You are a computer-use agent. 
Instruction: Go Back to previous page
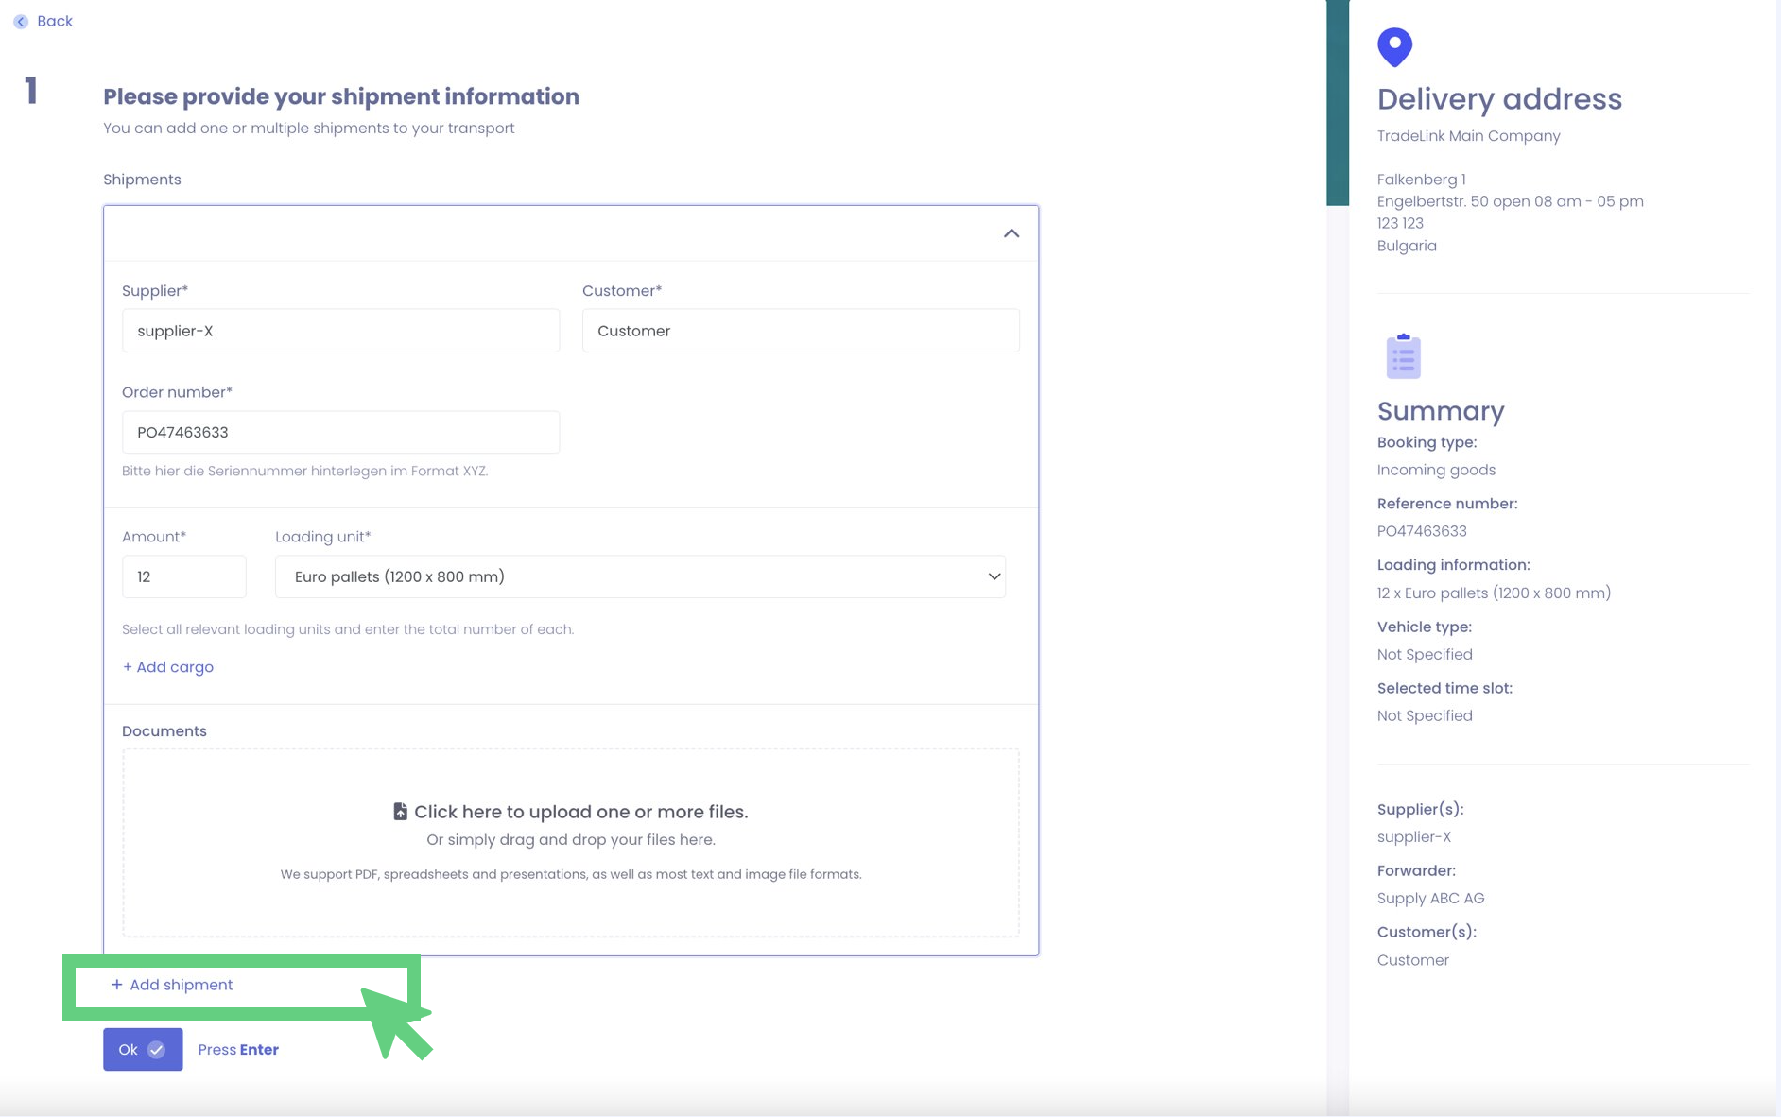(x=54, y=22)
